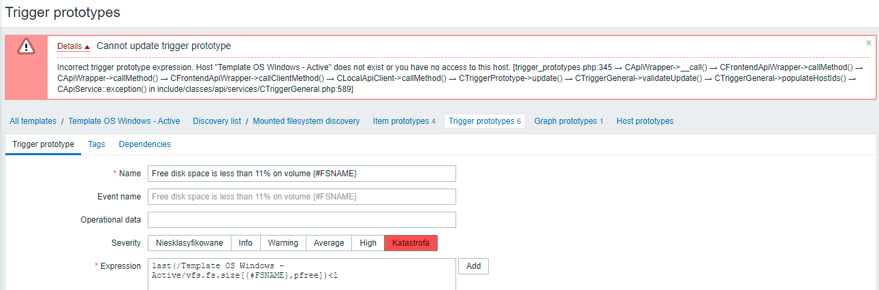Screen dimensions: 879x290
Task: Open the All templates link
Action: pyautogui.click(x=33, y=121)
